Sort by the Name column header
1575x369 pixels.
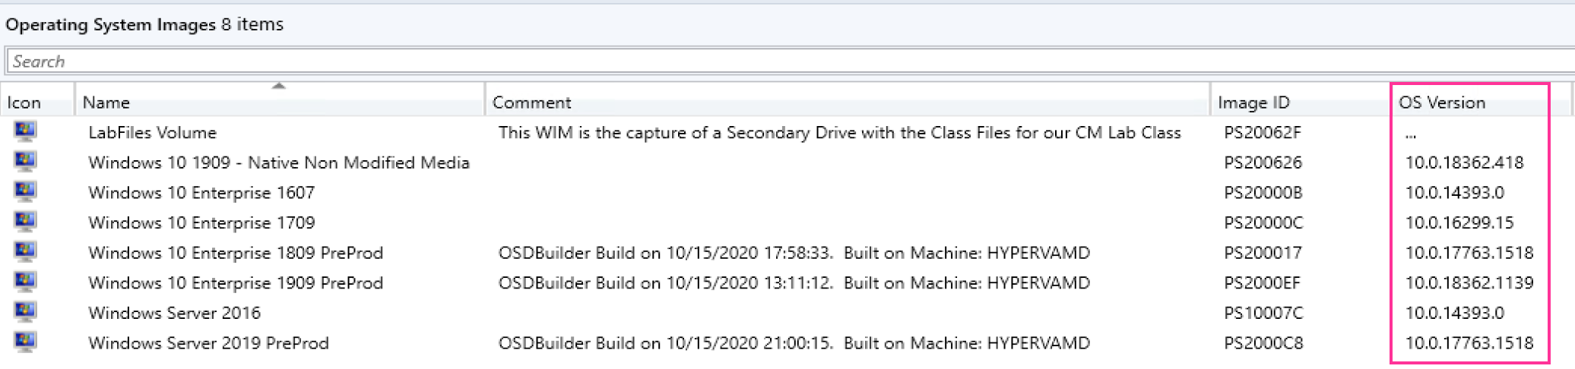coord(106,102)
